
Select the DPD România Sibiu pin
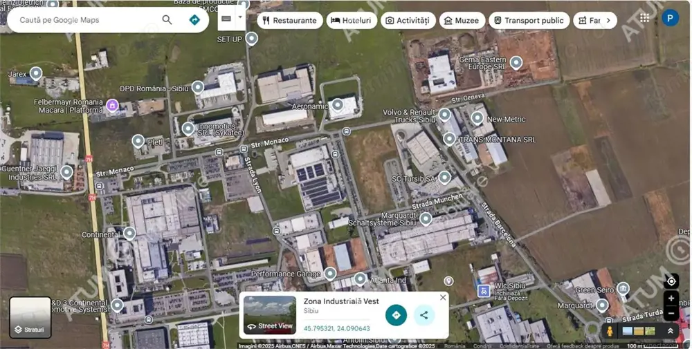(198, 88)
